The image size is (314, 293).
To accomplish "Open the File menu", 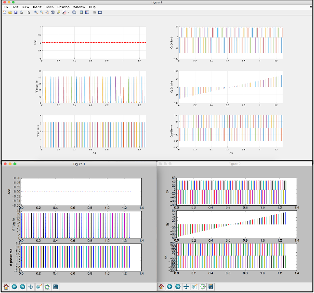I will coord(6,7).
